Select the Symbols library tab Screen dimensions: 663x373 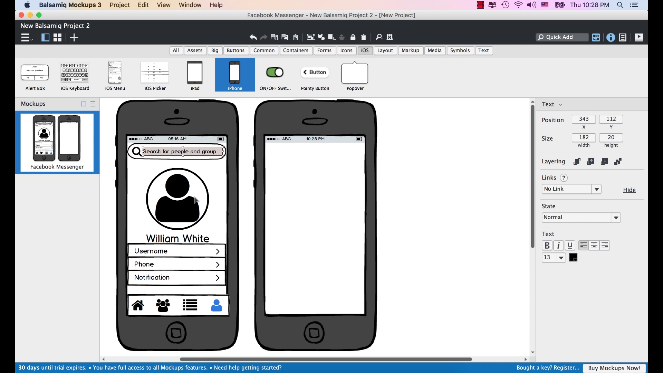click(460, 50)
